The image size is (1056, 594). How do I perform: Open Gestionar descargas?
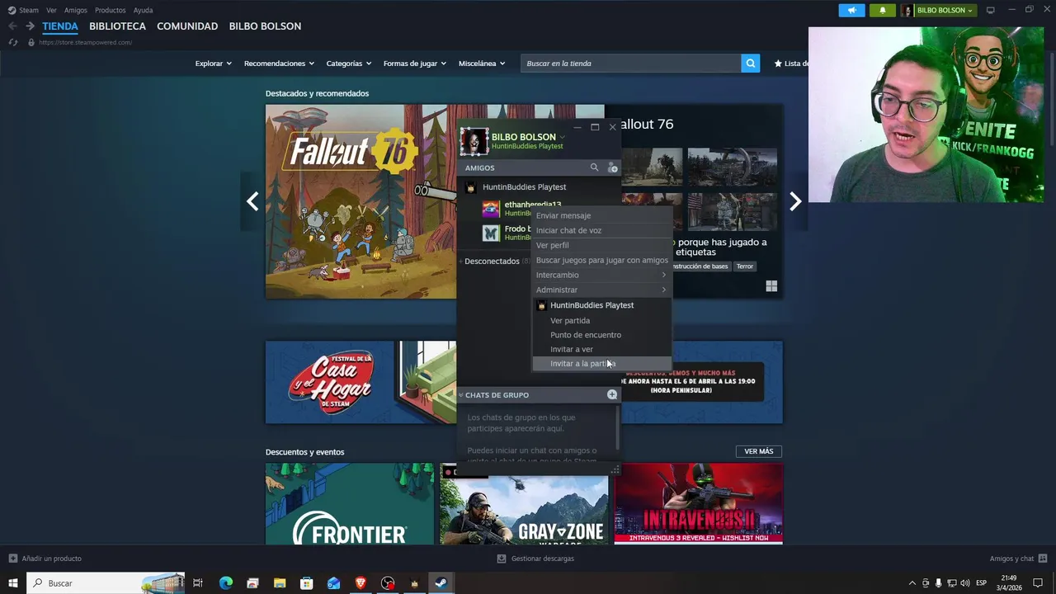click(535, 559)
